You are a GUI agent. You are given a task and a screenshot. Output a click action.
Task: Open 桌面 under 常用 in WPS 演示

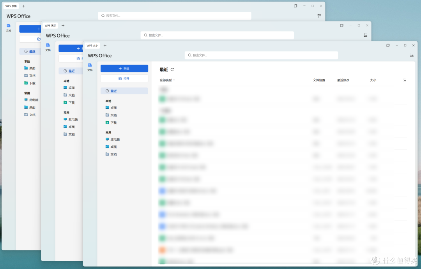tap(69, 127)
